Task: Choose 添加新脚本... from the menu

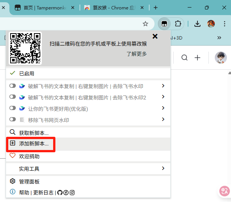Action: tap(34, 144)
